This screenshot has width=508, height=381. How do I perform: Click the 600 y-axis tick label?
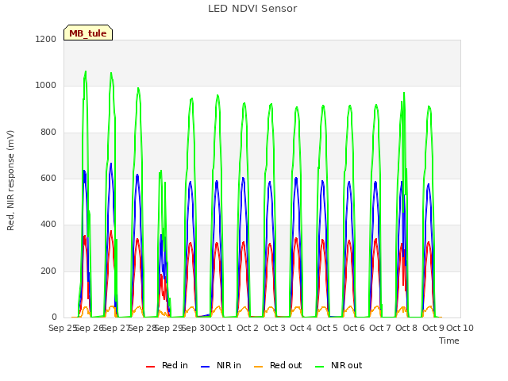pyautogui.click(x=48, y=178)
